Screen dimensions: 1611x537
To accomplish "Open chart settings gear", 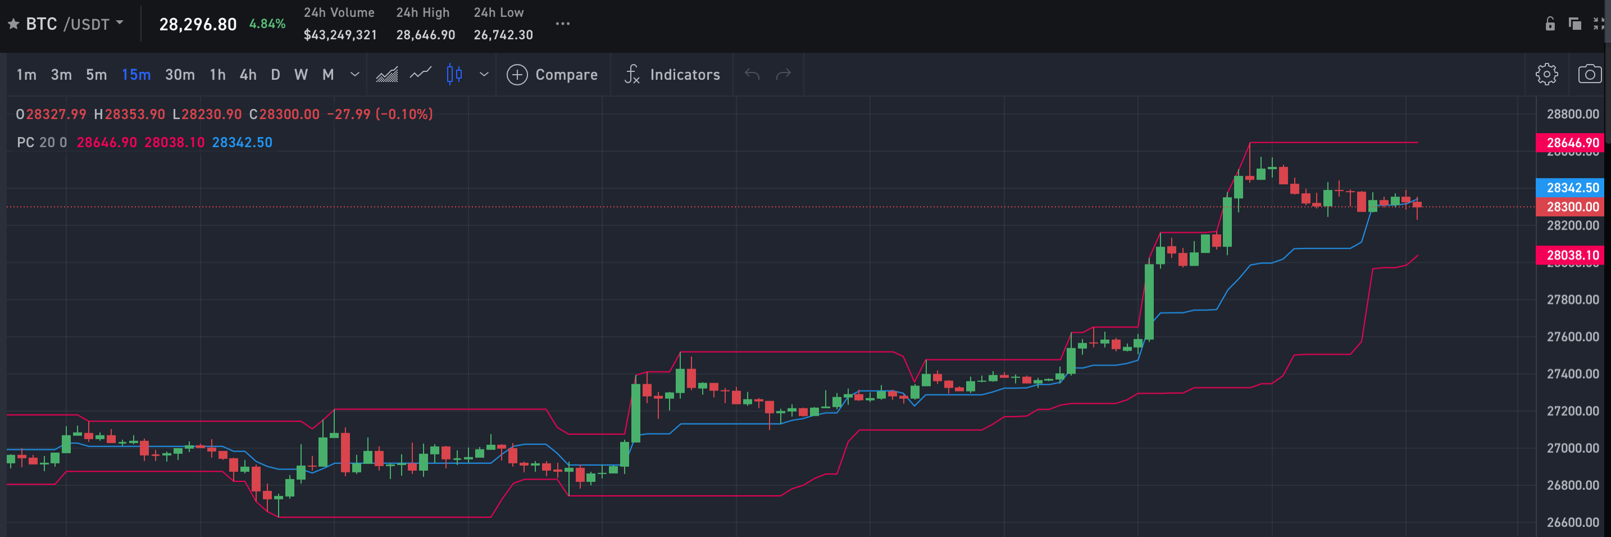I will pos(1546,74).
